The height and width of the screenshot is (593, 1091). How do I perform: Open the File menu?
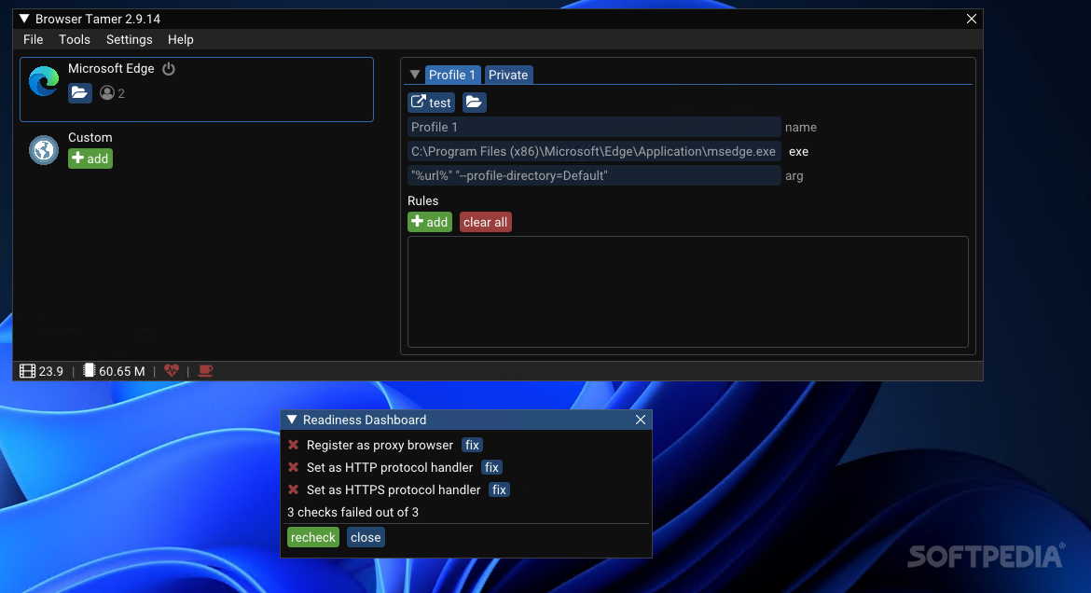coord(33,40)
